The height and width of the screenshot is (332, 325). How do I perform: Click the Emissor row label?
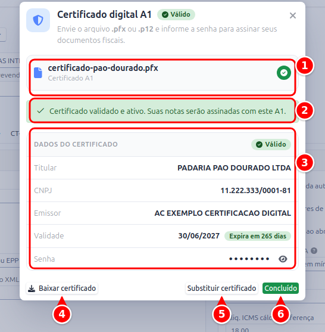(48, 213)
